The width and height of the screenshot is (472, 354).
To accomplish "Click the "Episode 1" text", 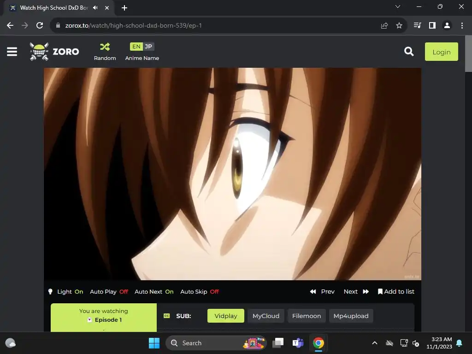I will (108, 320).
